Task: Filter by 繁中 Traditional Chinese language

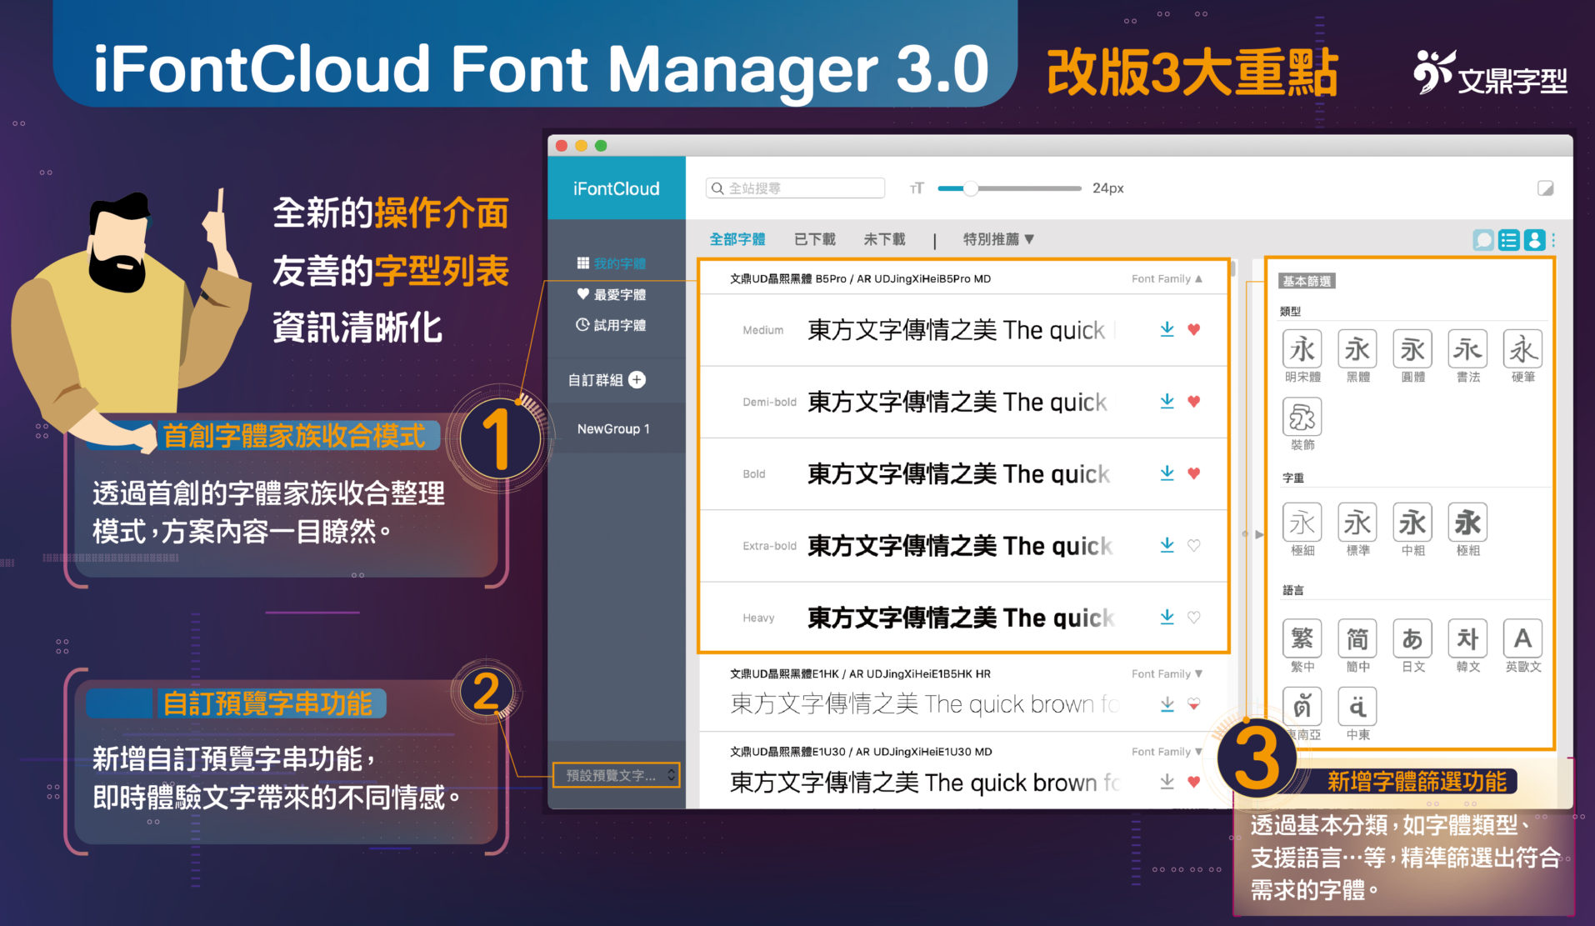Action: click(x=1302, y=639)
